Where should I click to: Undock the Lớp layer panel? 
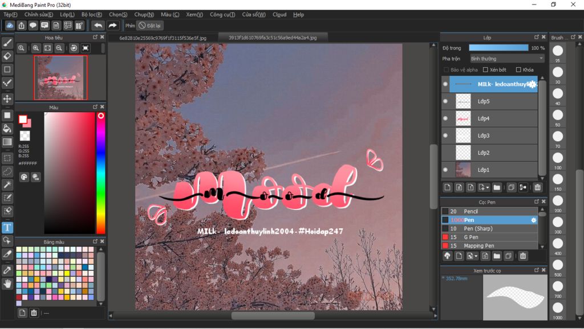pyautogui.click(x=536, y=37)
